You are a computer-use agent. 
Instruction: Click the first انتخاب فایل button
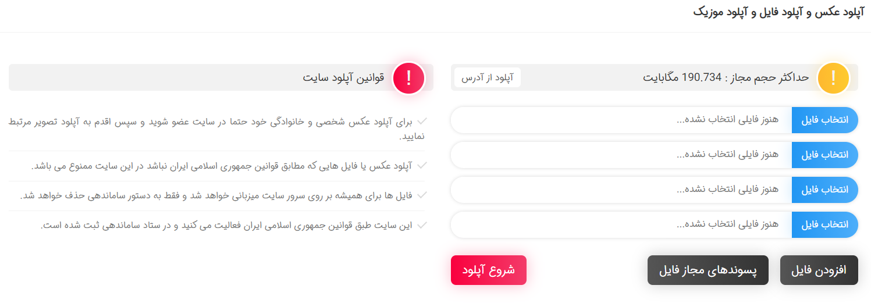(825, 120)
